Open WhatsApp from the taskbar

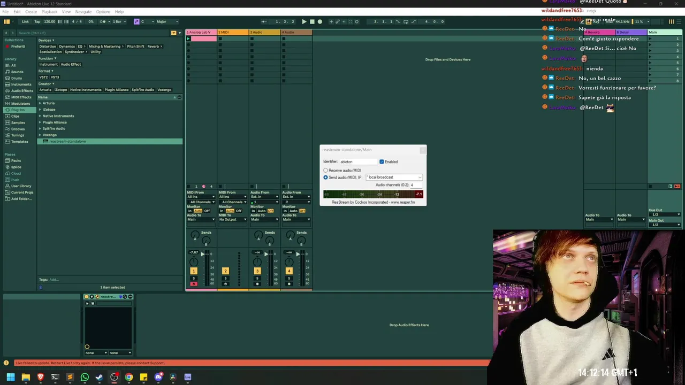(85, 377)
